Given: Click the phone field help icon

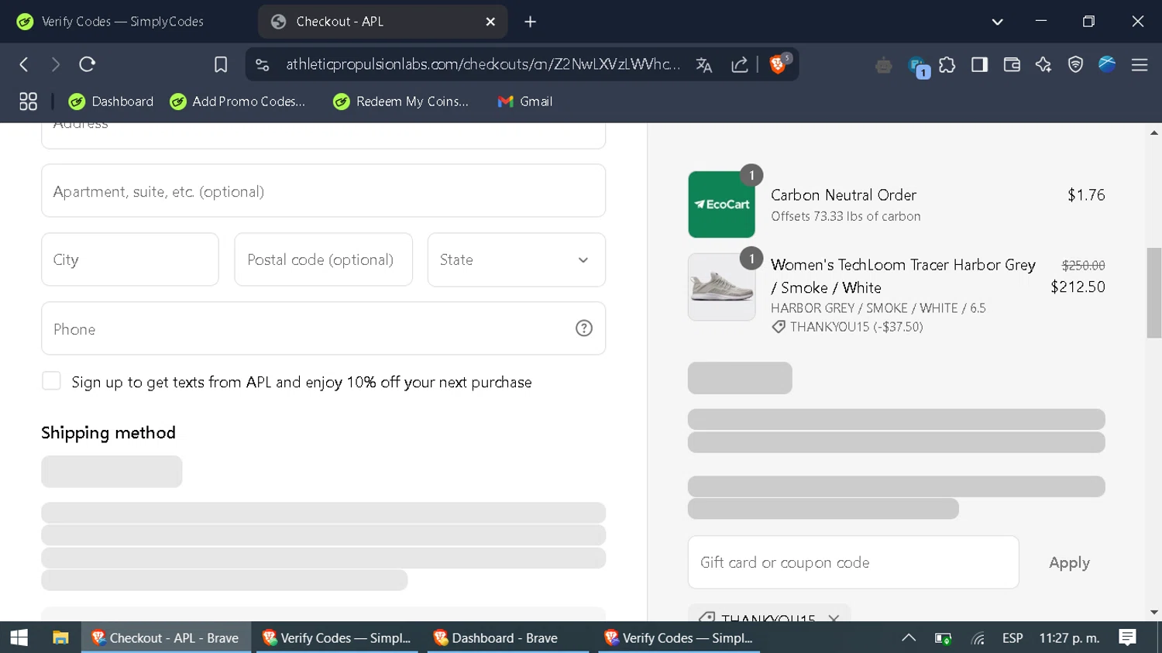Looking at the screenshot, I should pos(584,328).
